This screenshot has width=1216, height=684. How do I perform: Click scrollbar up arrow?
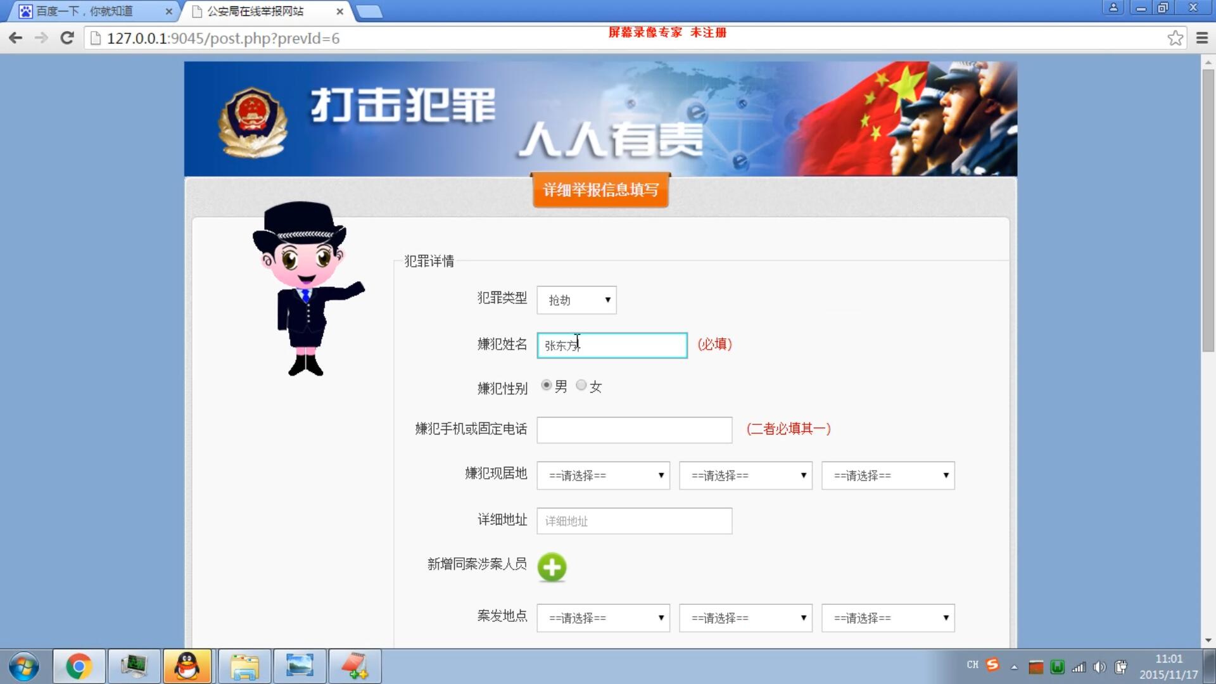click(1208, 61)
